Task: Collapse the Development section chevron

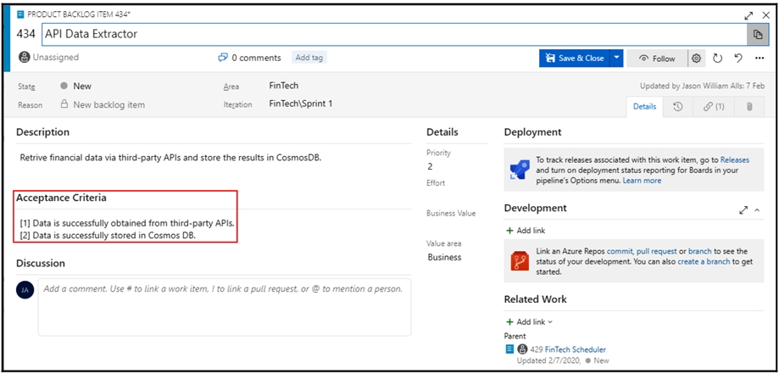Action: pyautogui.click(x=757, y=209)
